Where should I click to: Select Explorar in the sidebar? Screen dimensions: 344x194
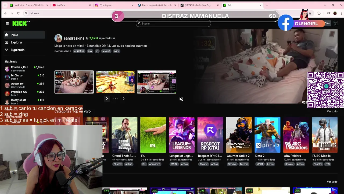24,43
